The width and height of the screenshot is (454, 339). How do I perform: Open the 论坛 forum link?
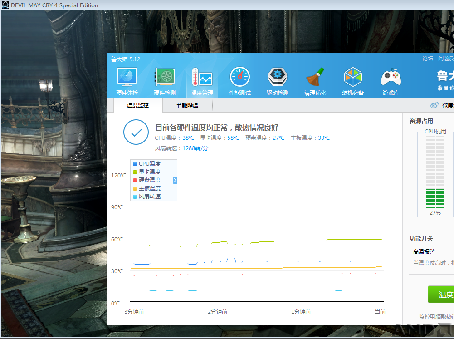tap(428, 59)
